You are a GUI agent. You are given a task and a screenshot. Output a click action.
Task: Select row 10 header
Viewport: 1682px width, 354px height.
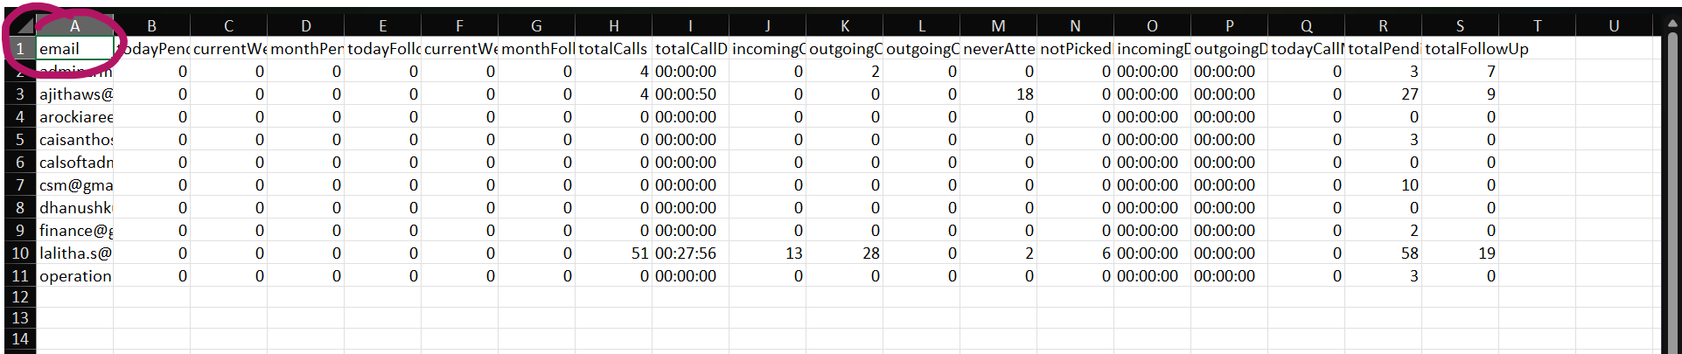19,253
